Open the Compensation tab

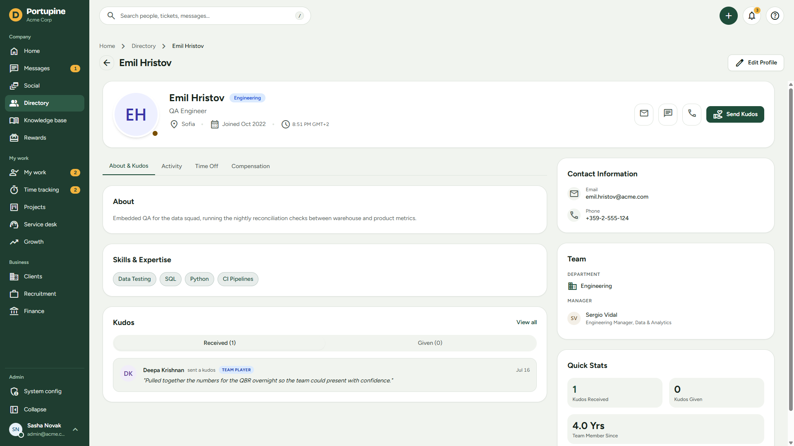(251, 166)
